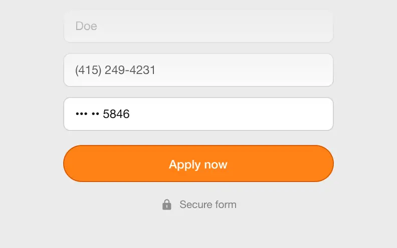397x248 pixels.
Task: Click the orange Apply now button
Action: tap(198, 163)
